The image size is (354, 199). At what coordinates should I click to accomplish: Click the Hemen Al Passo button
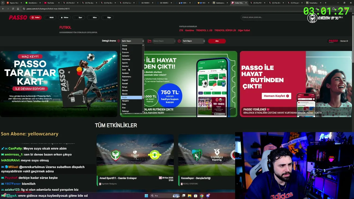tap(338, 41)
